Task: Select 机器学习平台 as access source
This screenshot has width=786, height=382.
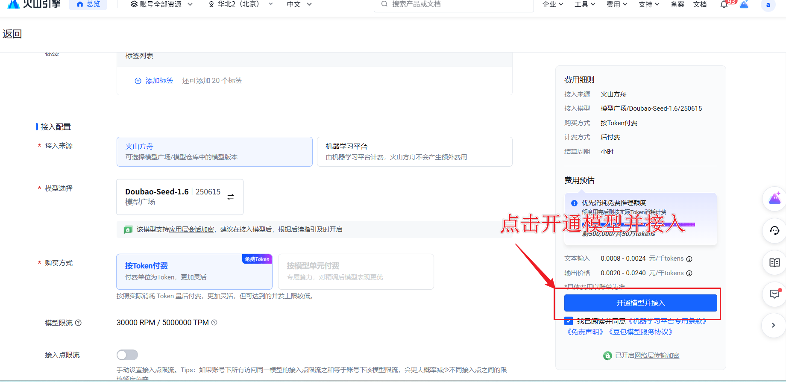Action: click(x=415, y=152)
